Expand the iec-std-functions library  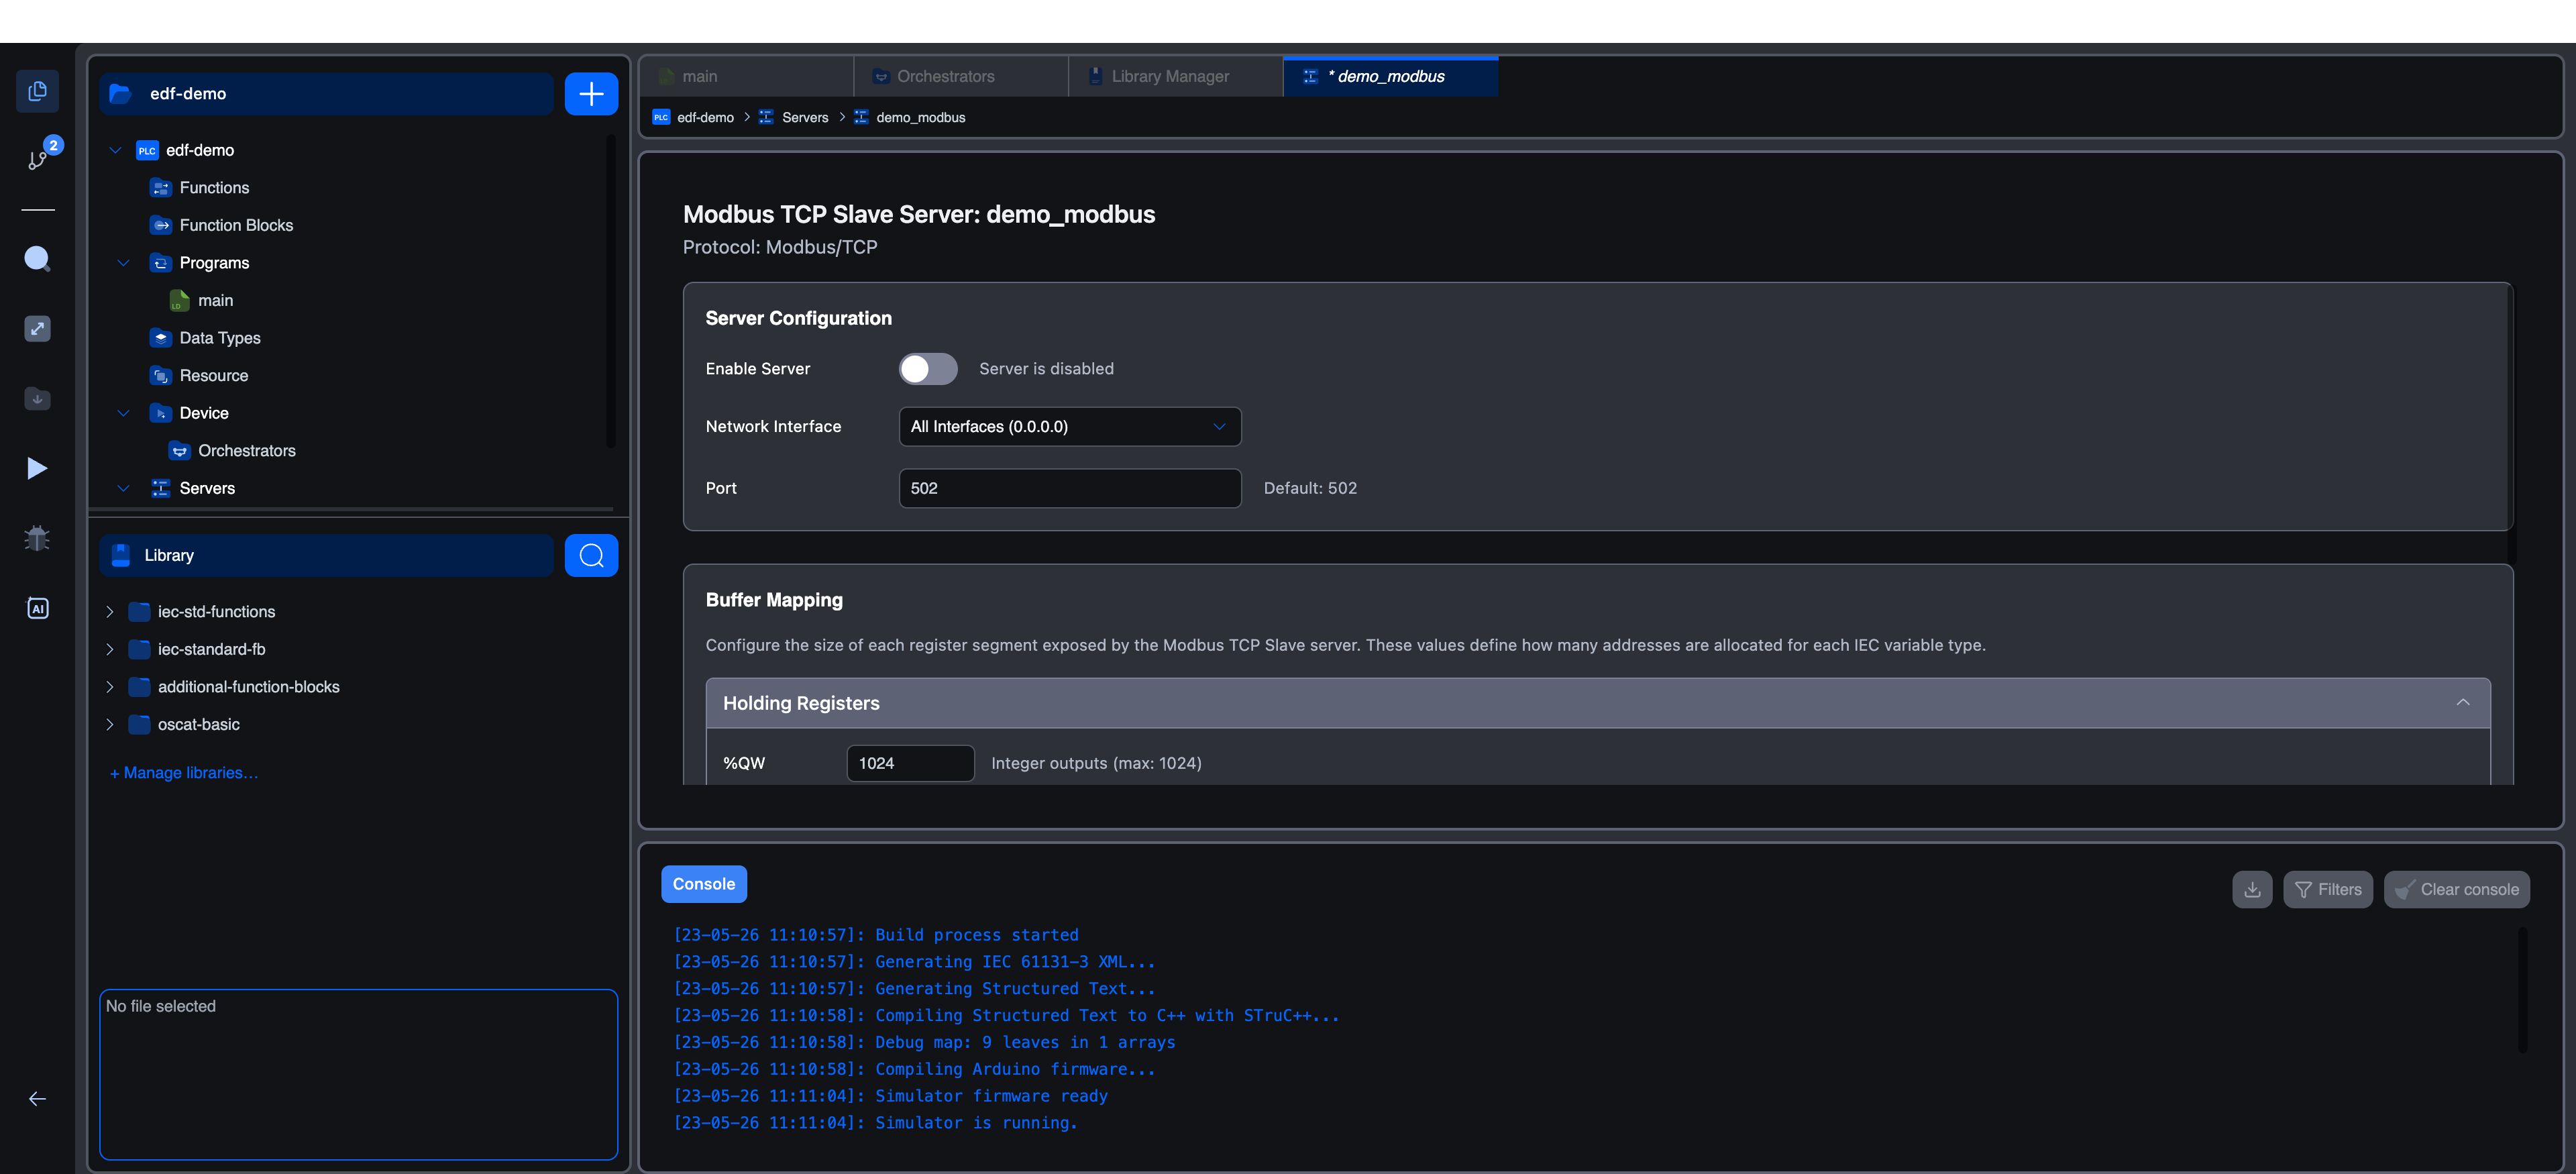[x=110, y=612]
